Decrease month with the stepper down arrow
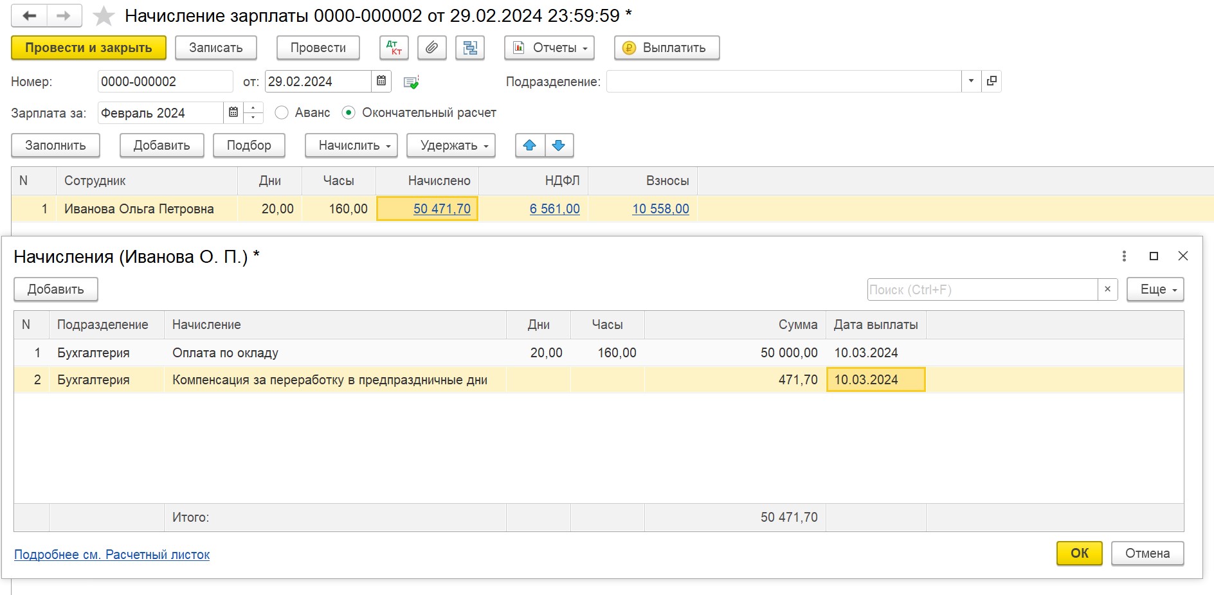This screenshot has width=1214, height=595. [253, 118]
